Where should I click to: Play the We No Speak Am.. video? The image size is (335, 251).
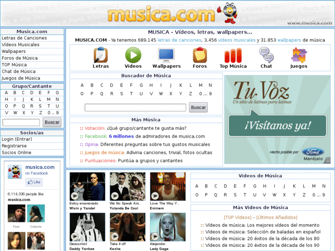128,187
